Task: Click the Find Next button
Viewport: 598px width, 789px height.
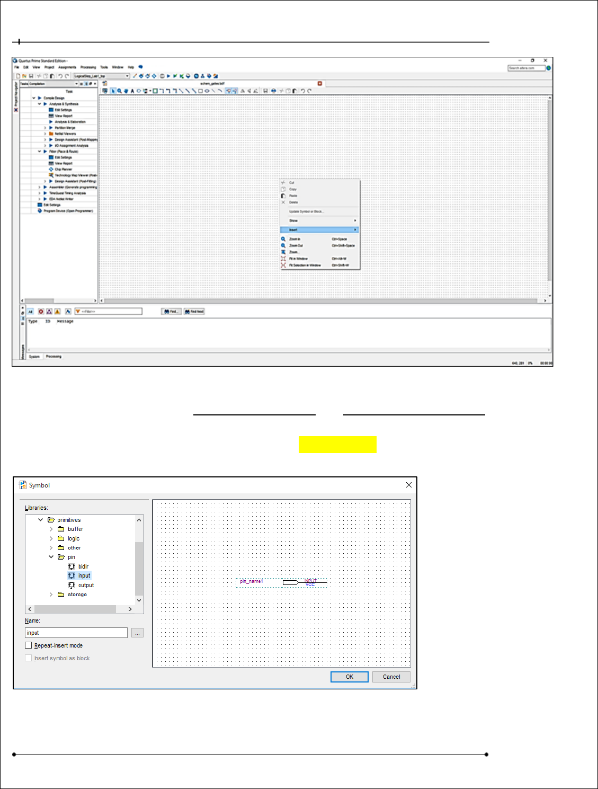Action: [194, 312]
